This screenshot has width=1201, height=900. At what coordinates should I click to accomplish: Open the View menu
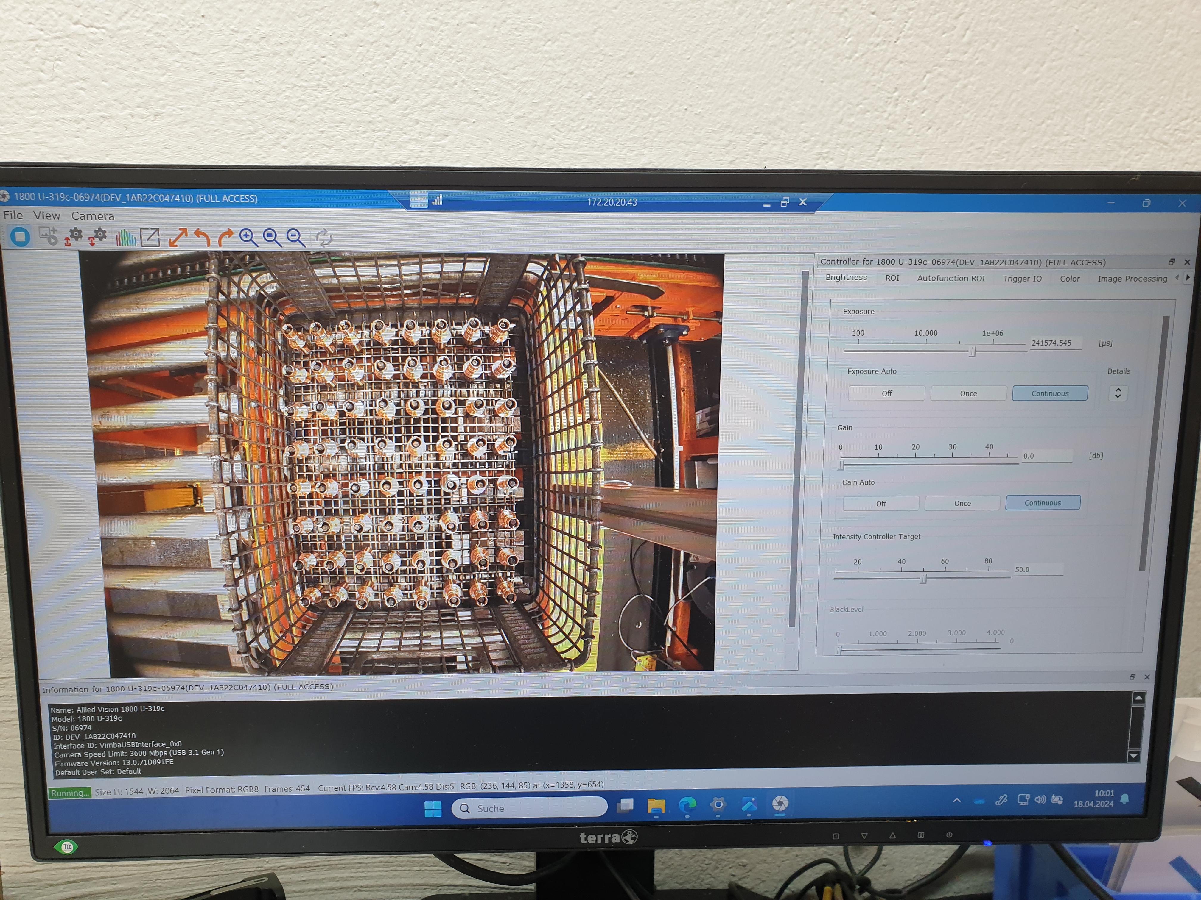coord(47,215)
